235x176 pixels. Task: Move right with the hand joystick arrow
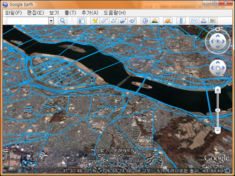223,68
